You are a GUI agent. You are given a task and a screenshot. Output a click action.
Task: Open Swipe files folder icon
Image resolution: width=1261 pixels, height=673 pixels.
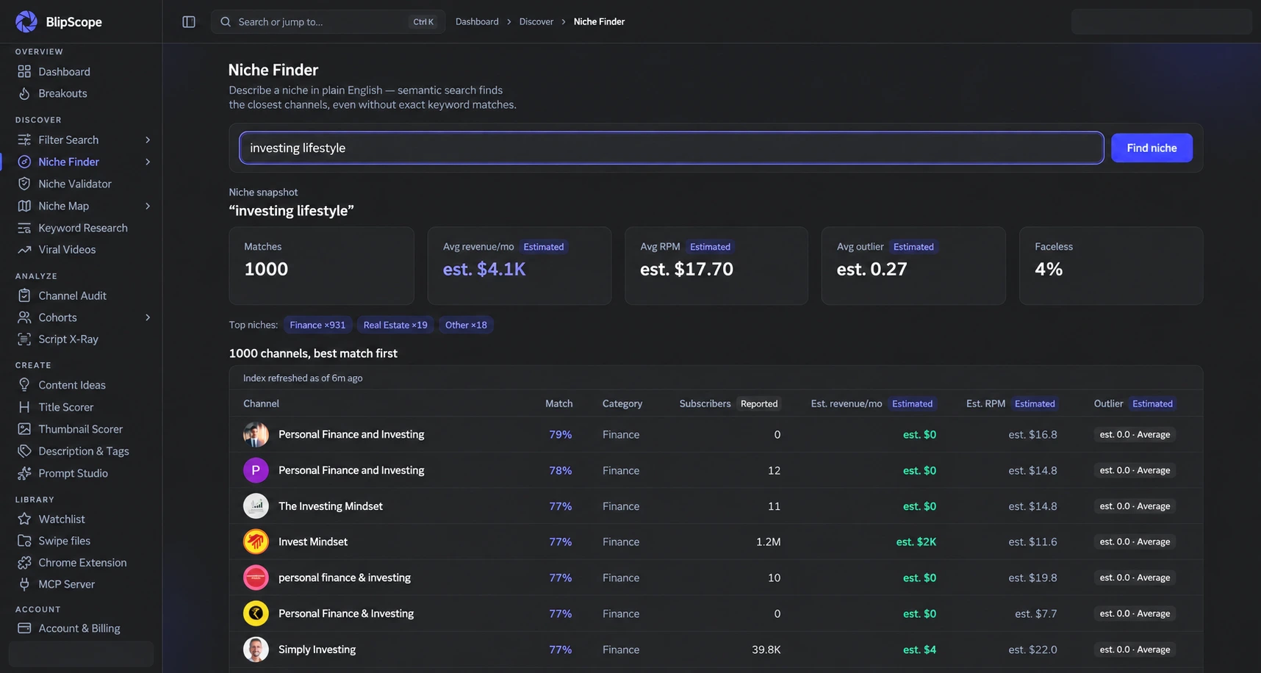[x=24, y=541]
